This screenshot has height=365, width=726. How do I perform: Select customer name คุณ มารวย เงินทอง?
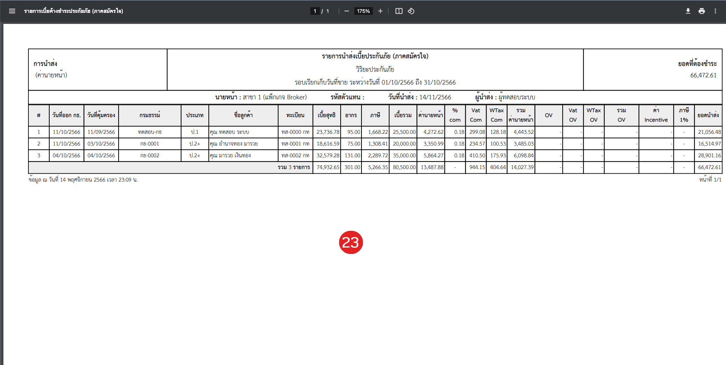(230, 155)
